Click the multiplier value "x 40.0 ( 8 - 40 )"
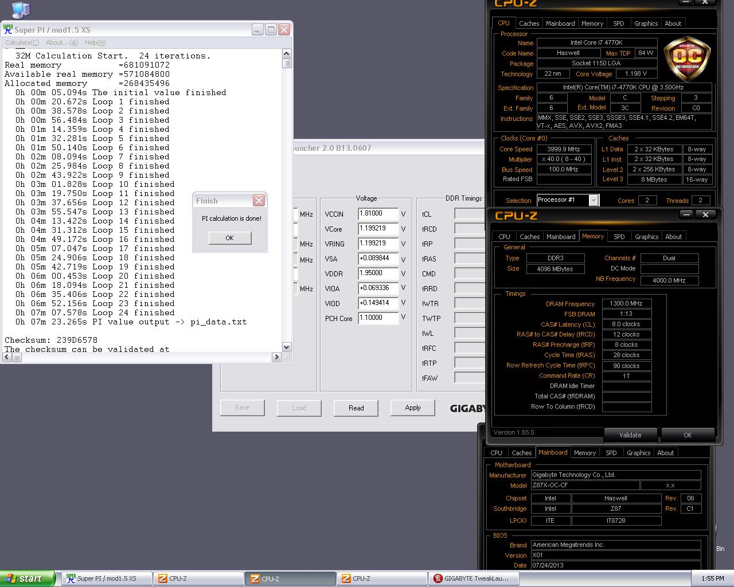This screenshot has height=587, width=734. tap(564, 159)
